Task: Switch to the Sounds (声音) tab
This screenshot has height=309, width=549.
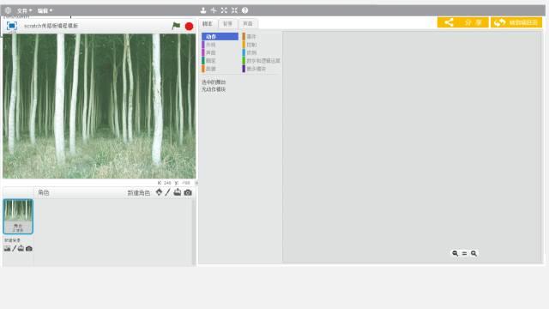Action: (x=248, y=23)
